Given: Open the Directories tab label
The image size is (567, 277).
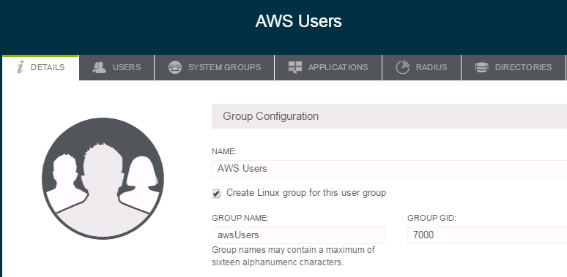Looking at the screenshot, I should point(523,67).
